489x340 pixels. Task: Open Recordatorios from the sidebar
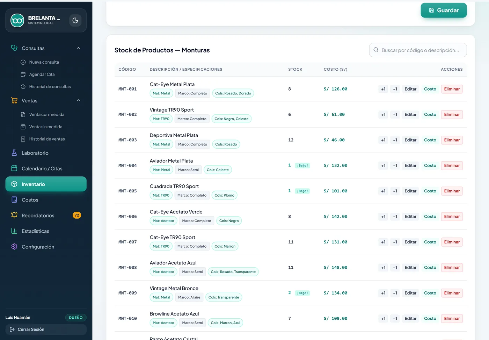pyautogui.click(x=46, y=215)
